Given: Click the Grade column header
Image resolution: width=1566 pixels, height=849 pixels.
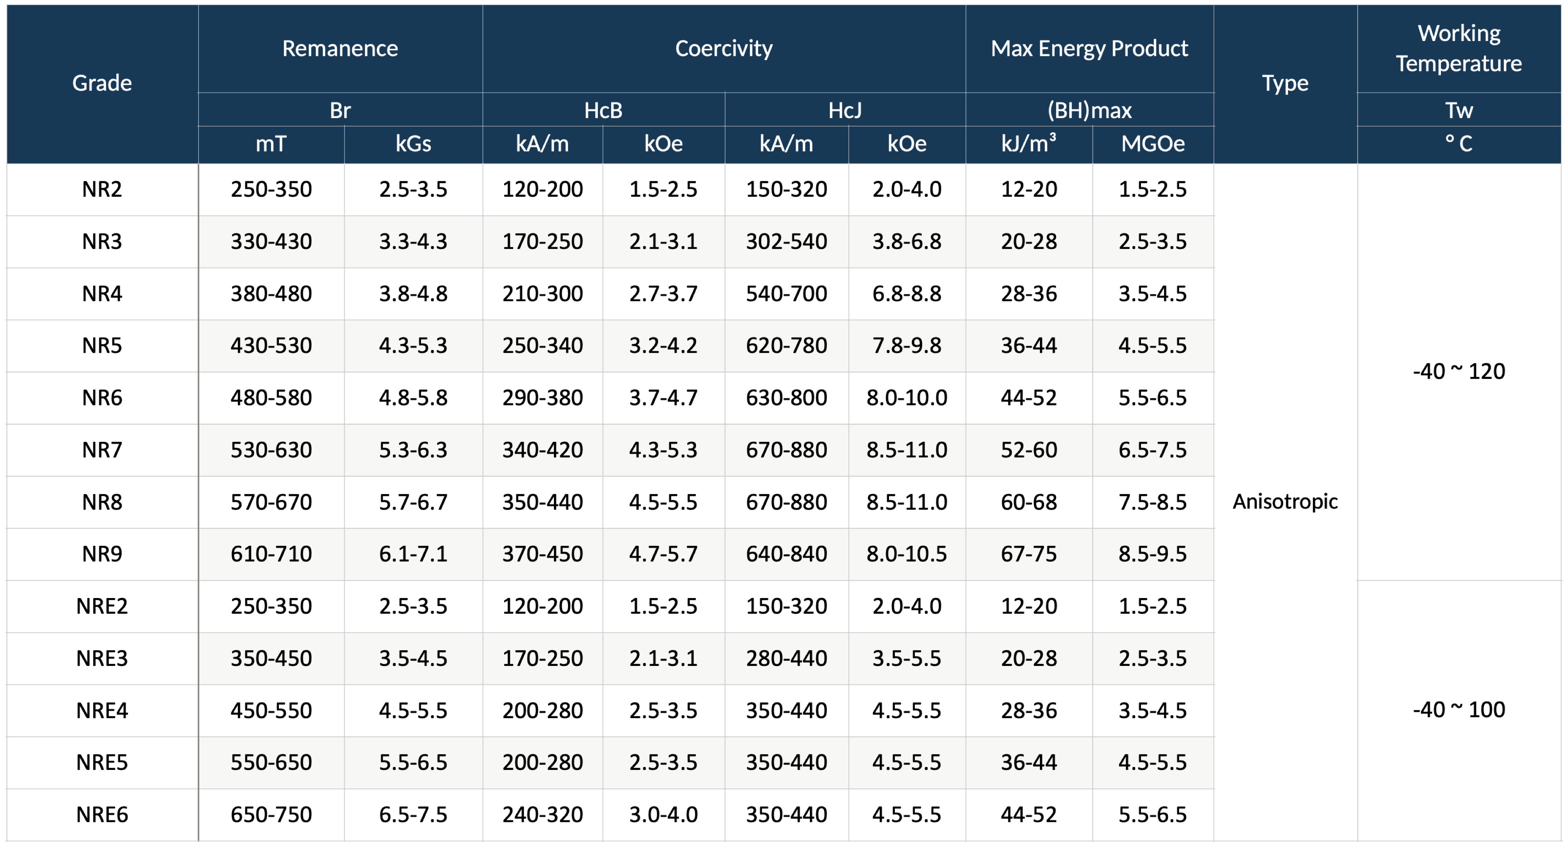Looking at the screenshot, I should point(102,83).
